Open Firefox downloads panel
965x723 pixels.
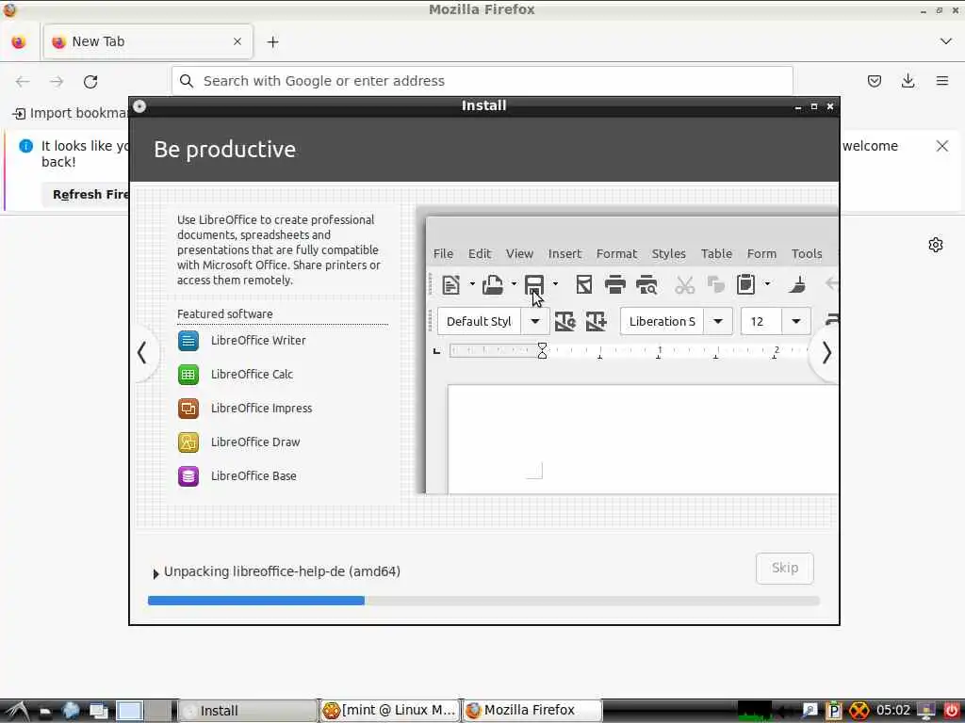(x=908, y=81)
